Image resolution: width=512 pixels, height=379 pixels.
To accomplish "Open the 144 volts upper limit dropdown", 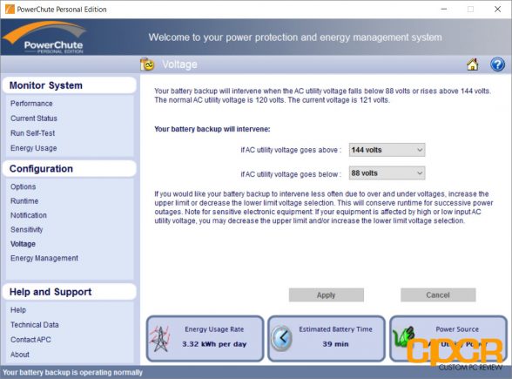I will (387, 150).
